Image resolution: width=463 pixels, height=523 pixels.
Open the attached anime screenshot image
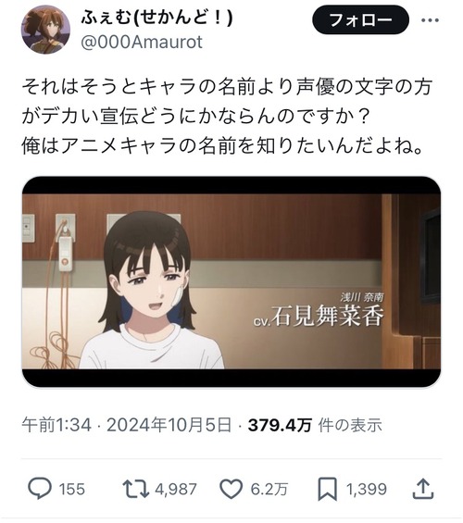click(231, 281)
